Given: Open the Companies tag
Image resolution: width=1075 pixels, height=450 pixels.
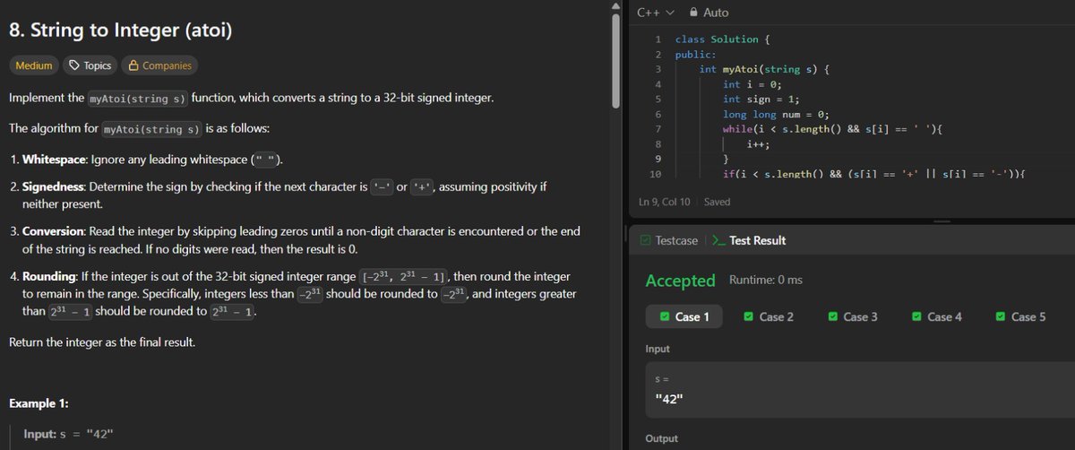Looking at the screenshot, I should point(159,65).
